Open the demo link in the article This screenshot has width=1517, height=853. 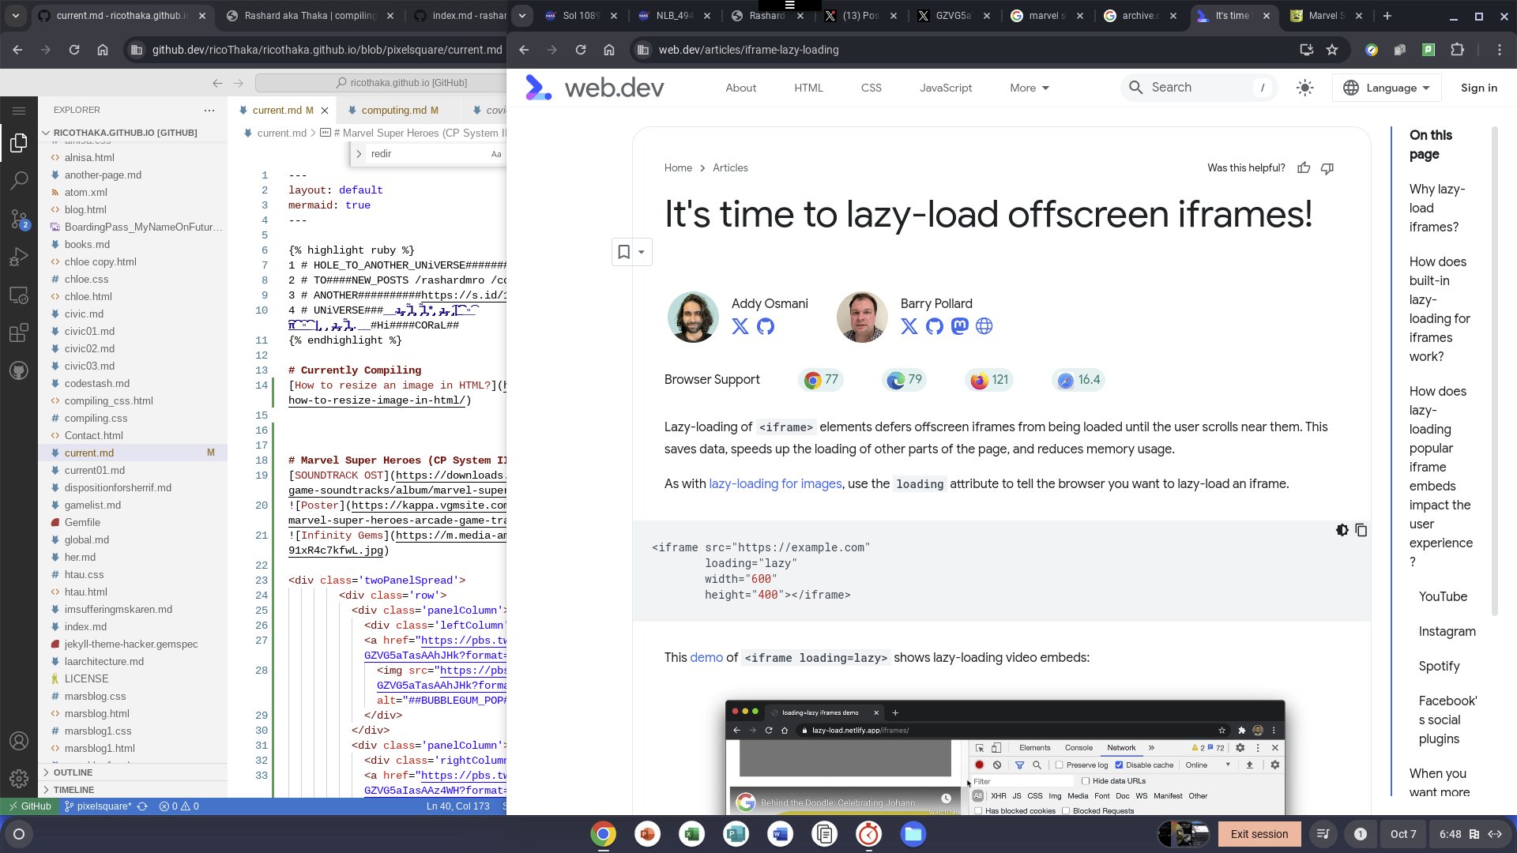[x=706, y=657]
